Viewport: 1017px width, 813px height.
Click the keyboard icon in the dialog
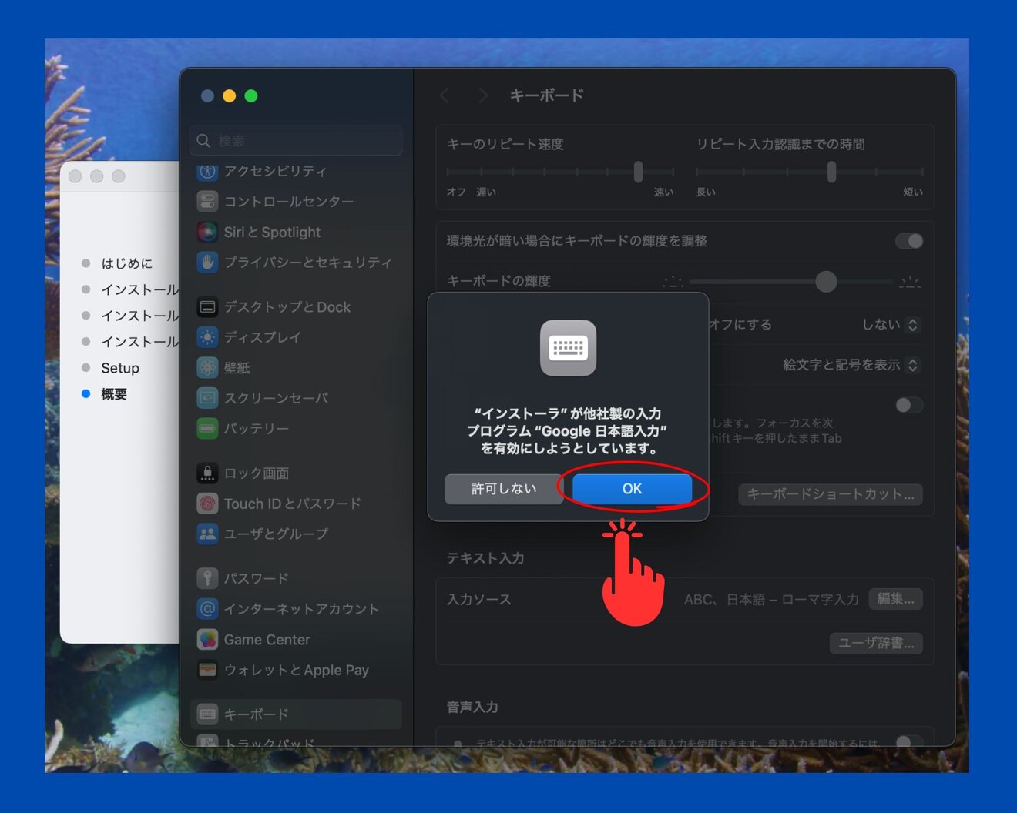568,348
